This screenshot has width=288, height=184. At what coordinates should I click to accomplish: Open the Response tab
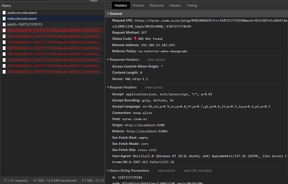(x=157, y=5)
